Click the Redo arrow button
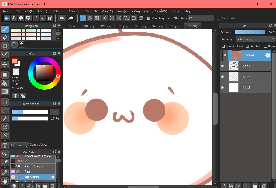 71,18
